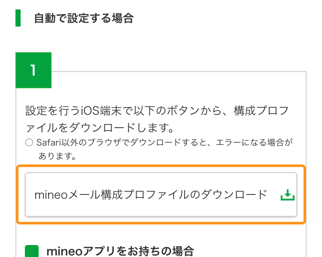Click the green square beside mineoアプリをお持ちの場合
Viewport: 322px width, 257px height.
(32, 251)
